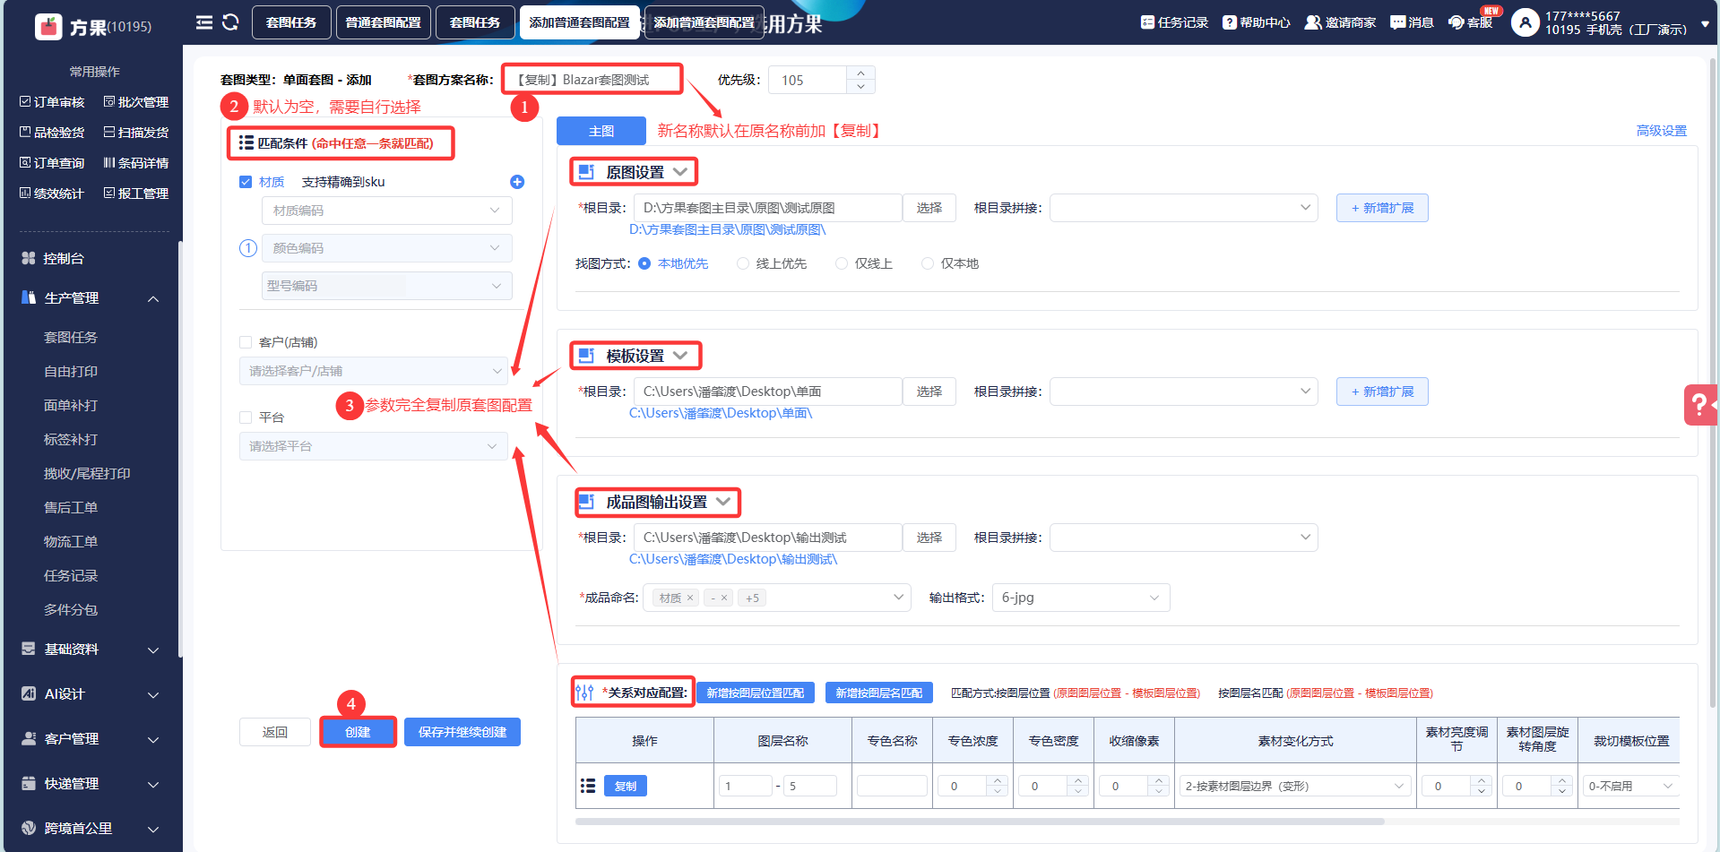Click the 邀请商家 invite icon

pyautogui.click(x=1313, y=22)
